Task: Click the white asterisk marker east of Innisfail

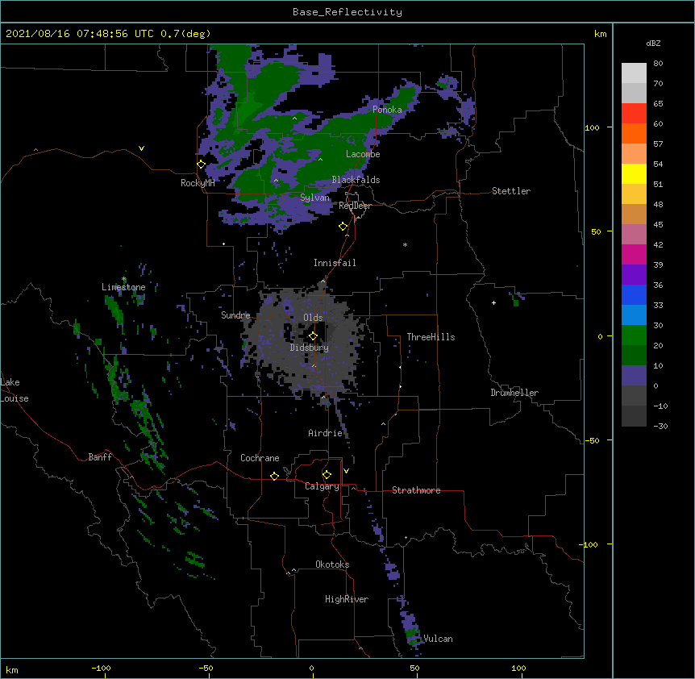Action: pyautogui.click(x=405, y=244)
